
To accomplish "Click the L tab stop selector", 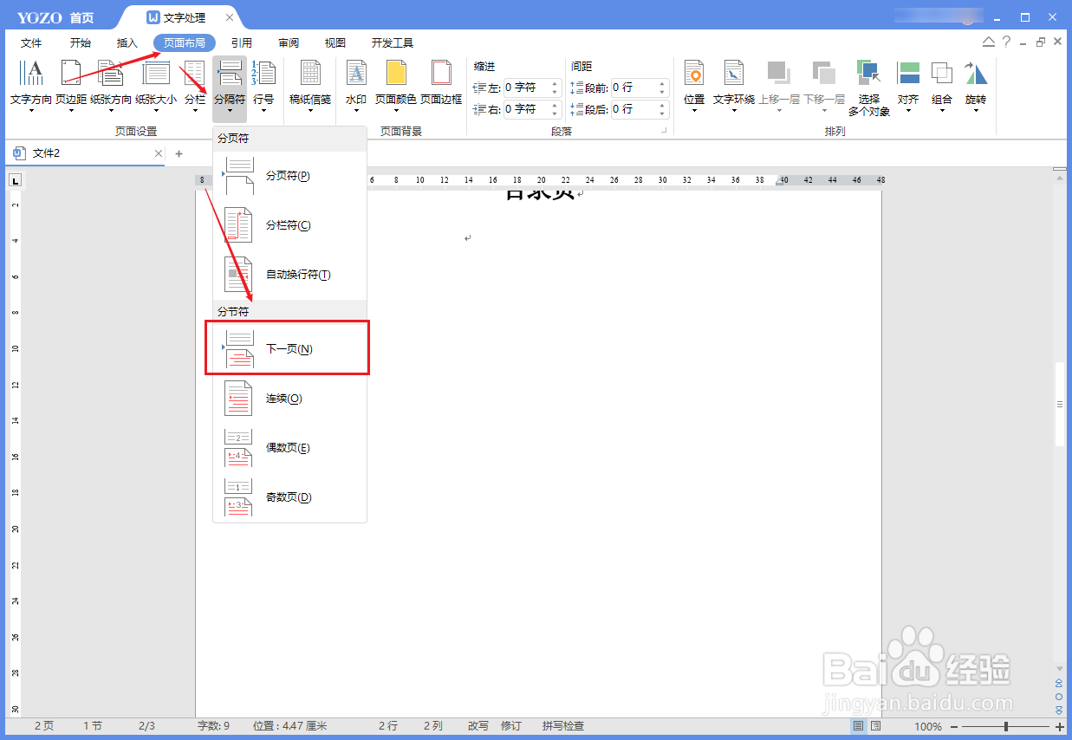I will (x=15, y=180).
